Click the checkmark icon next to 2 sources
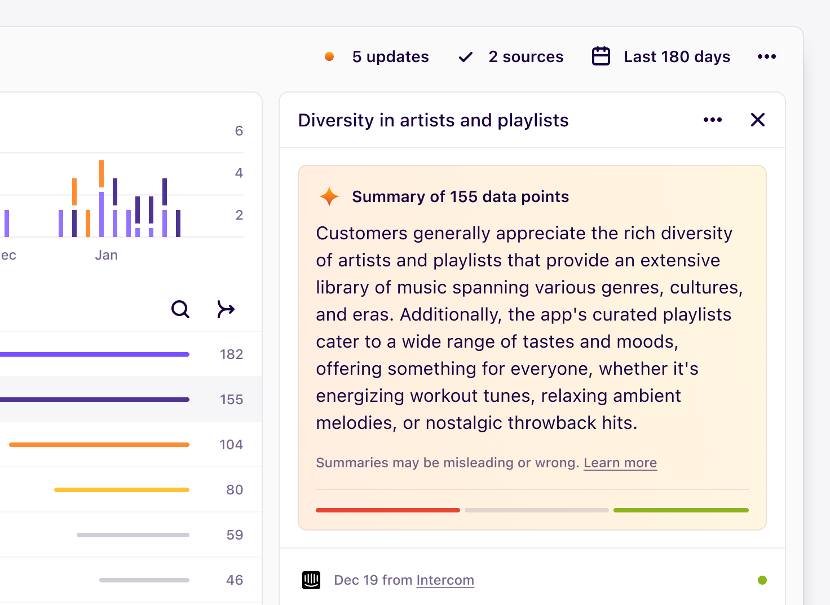The height and width of the screenshot is (605, 830). pos(465,56)
